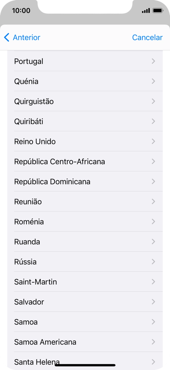Tap the Anterior back link
Viewport: 170px width, 370px height.
[x=27, y=37]
